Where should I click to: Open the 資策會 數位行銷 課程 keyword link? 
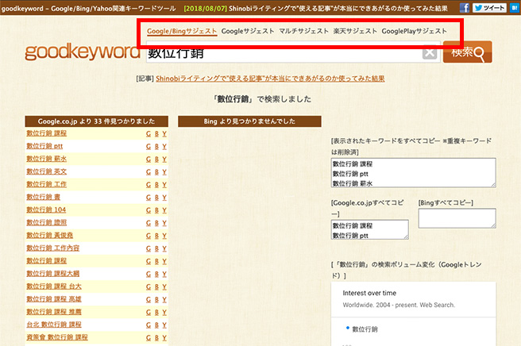click(57, 337)
